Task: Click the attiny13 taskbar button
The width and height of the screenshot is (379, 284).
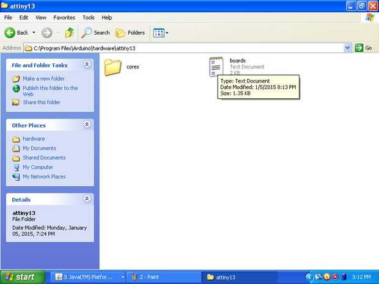Action: [239, 277]
